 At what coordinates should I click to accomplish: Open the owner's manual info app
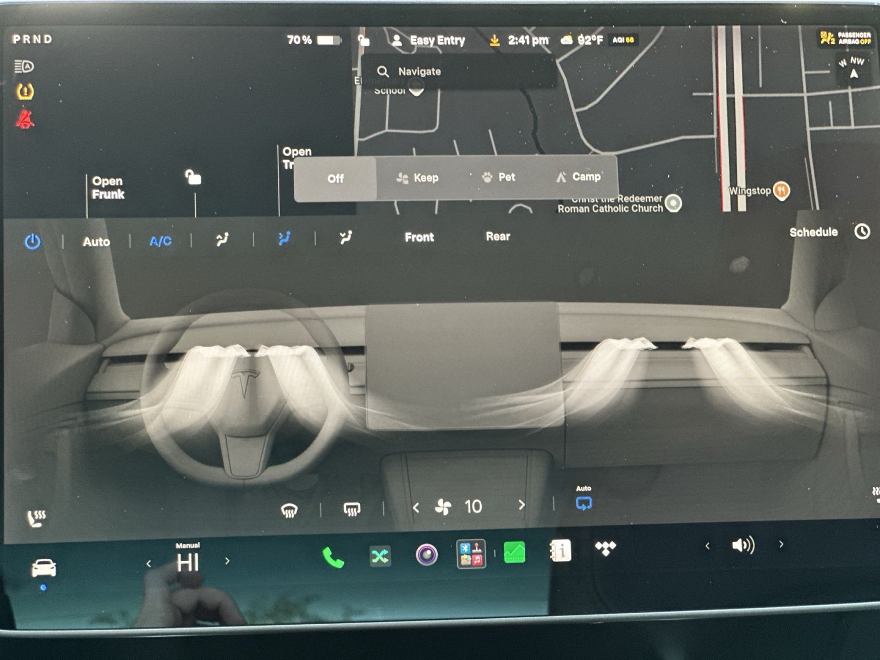(x=560, y=551)
